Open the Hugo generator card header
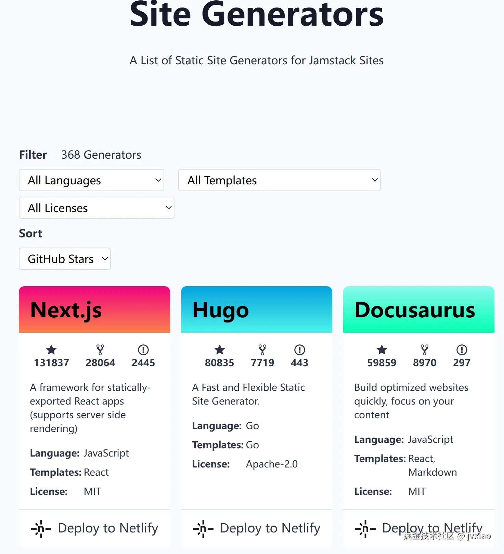The image size is (504, 554). click(x=256, y=309)
